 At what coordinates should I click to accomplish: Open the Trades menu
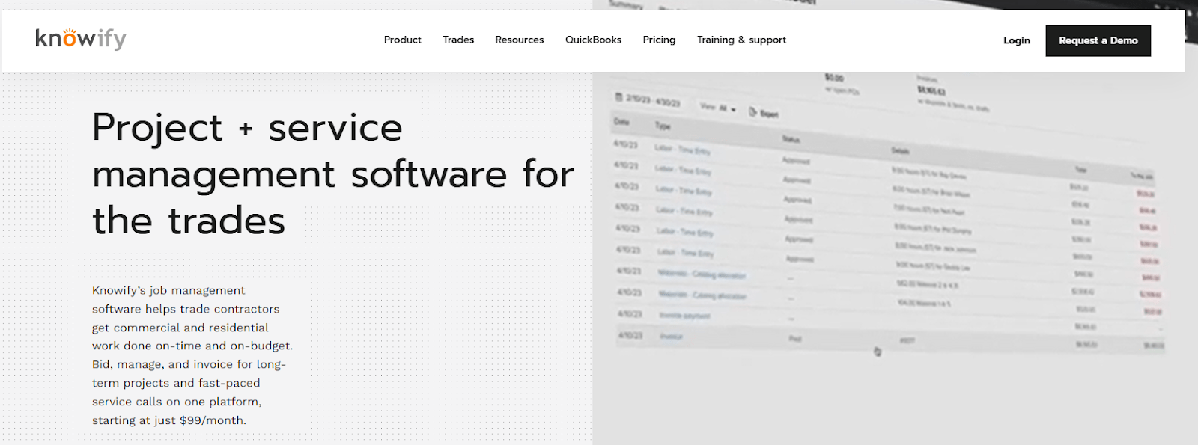[458, 40]
